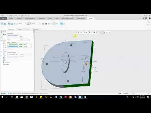The image size is (151, 113).
Task: Open the Placement dashboard tab
Action: click(x=11, y=29)
